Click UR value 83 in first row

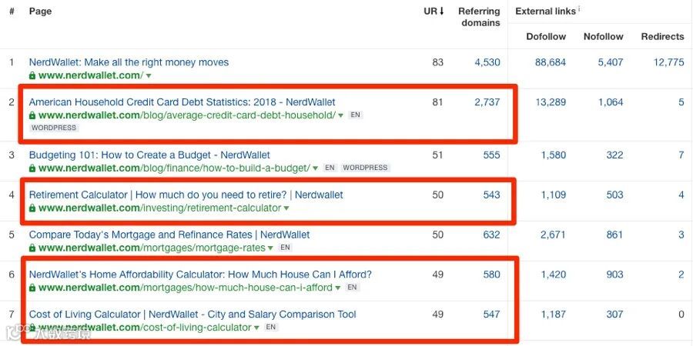tap(437, 62)
